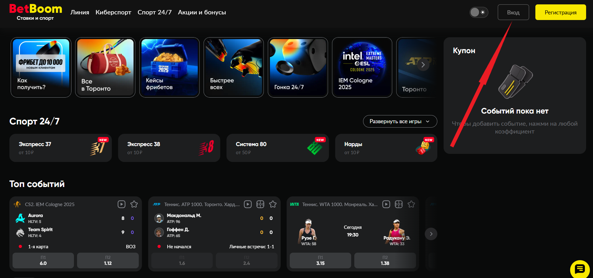Click the yellow Регистрация button

[x=560, y=12]
